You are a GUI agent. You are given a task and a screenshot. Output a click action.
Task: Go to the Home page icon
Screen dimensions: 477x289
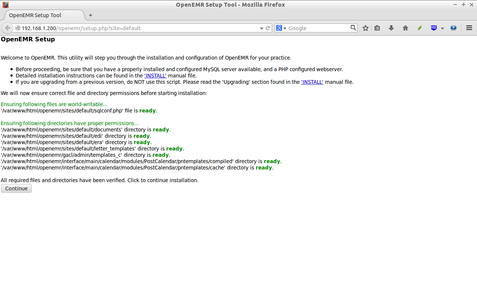pos(405,28)
